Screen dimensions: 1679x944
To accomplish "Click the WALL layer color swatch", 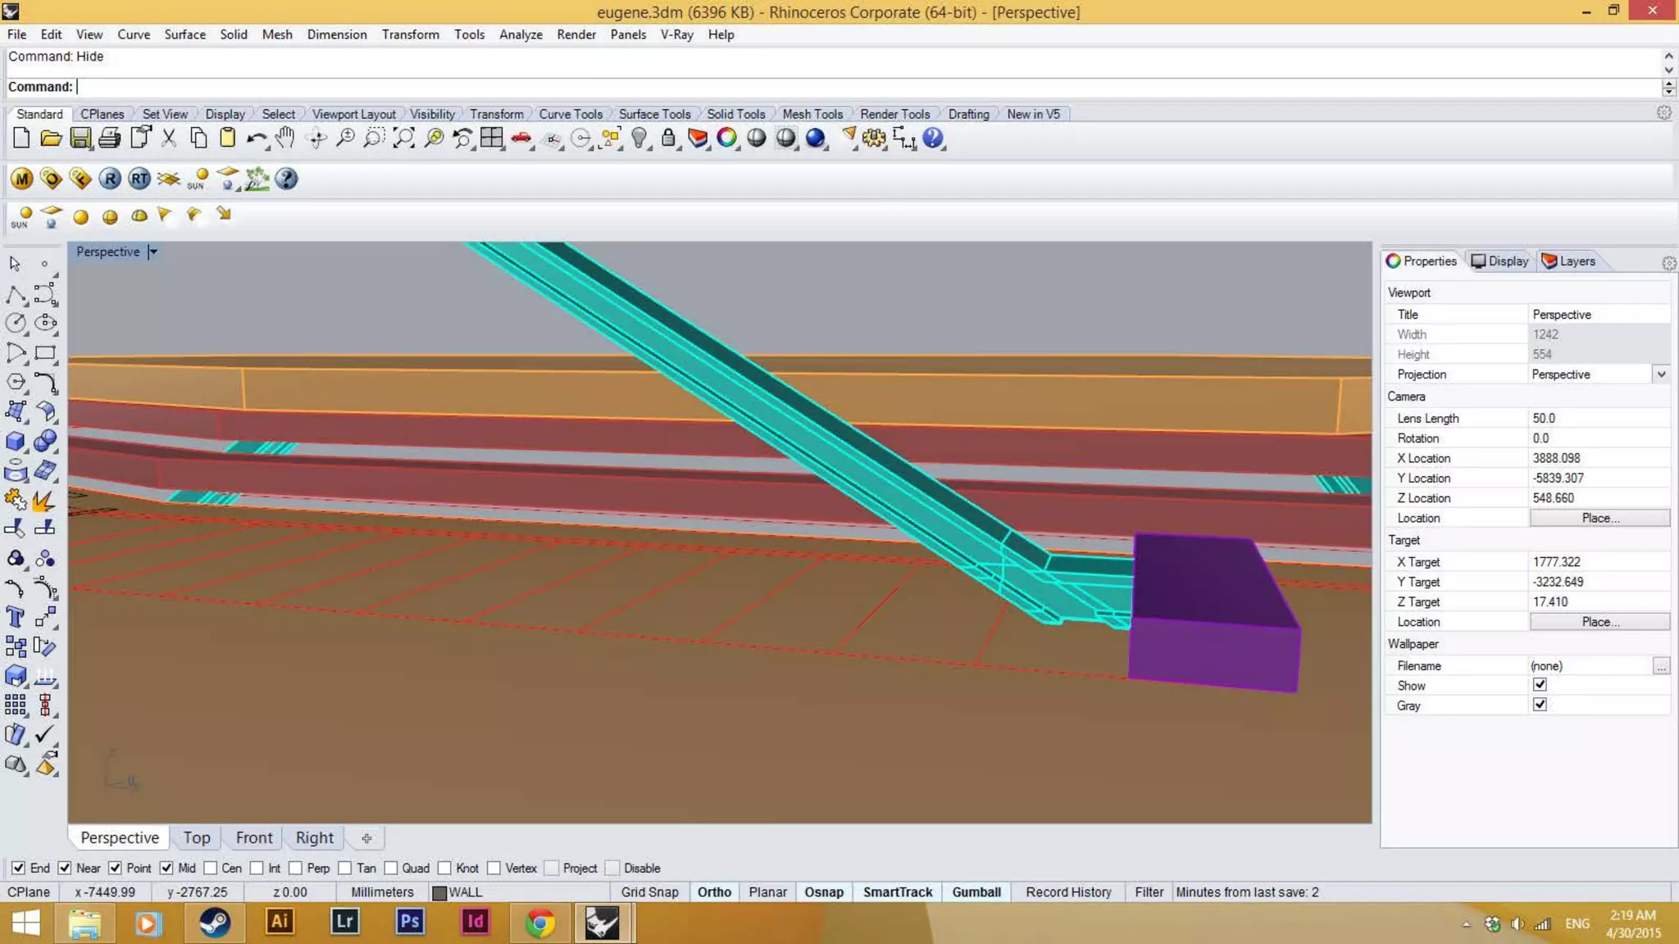I will (x=439, y=892).
